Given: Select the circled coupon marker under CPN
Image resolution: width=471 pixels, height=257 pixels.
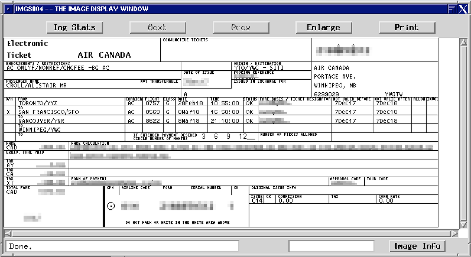Looking at the screenshot, I should click(x=111, y=206).
